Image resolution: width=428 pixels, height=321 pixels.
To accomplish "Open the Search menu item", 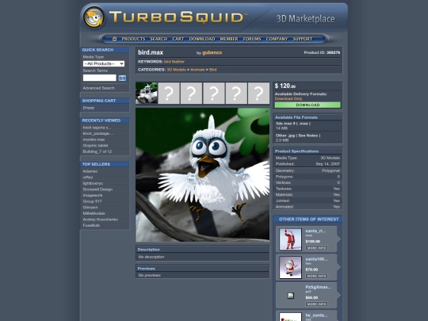I will [x=159, y=39].
